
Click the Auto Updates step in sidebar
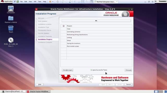(43, 21)
